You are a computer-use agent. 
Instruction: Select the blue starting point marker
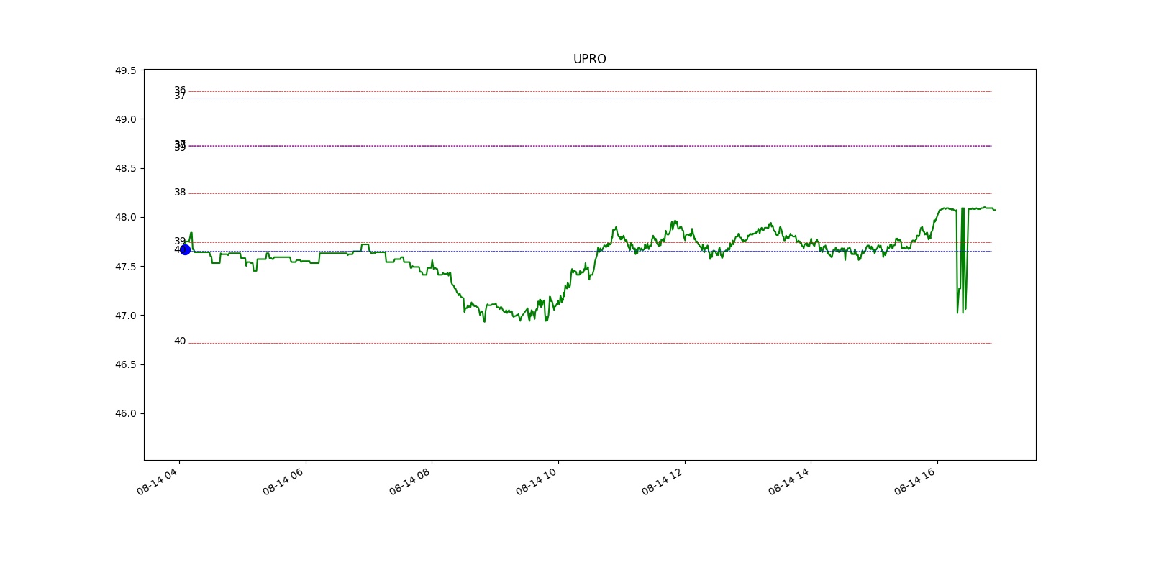pos(185,249)
